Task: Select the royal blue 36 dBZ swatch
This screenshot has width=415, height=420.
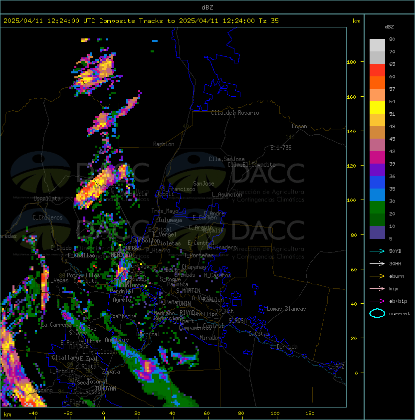Action: click(x=377, y=182)
